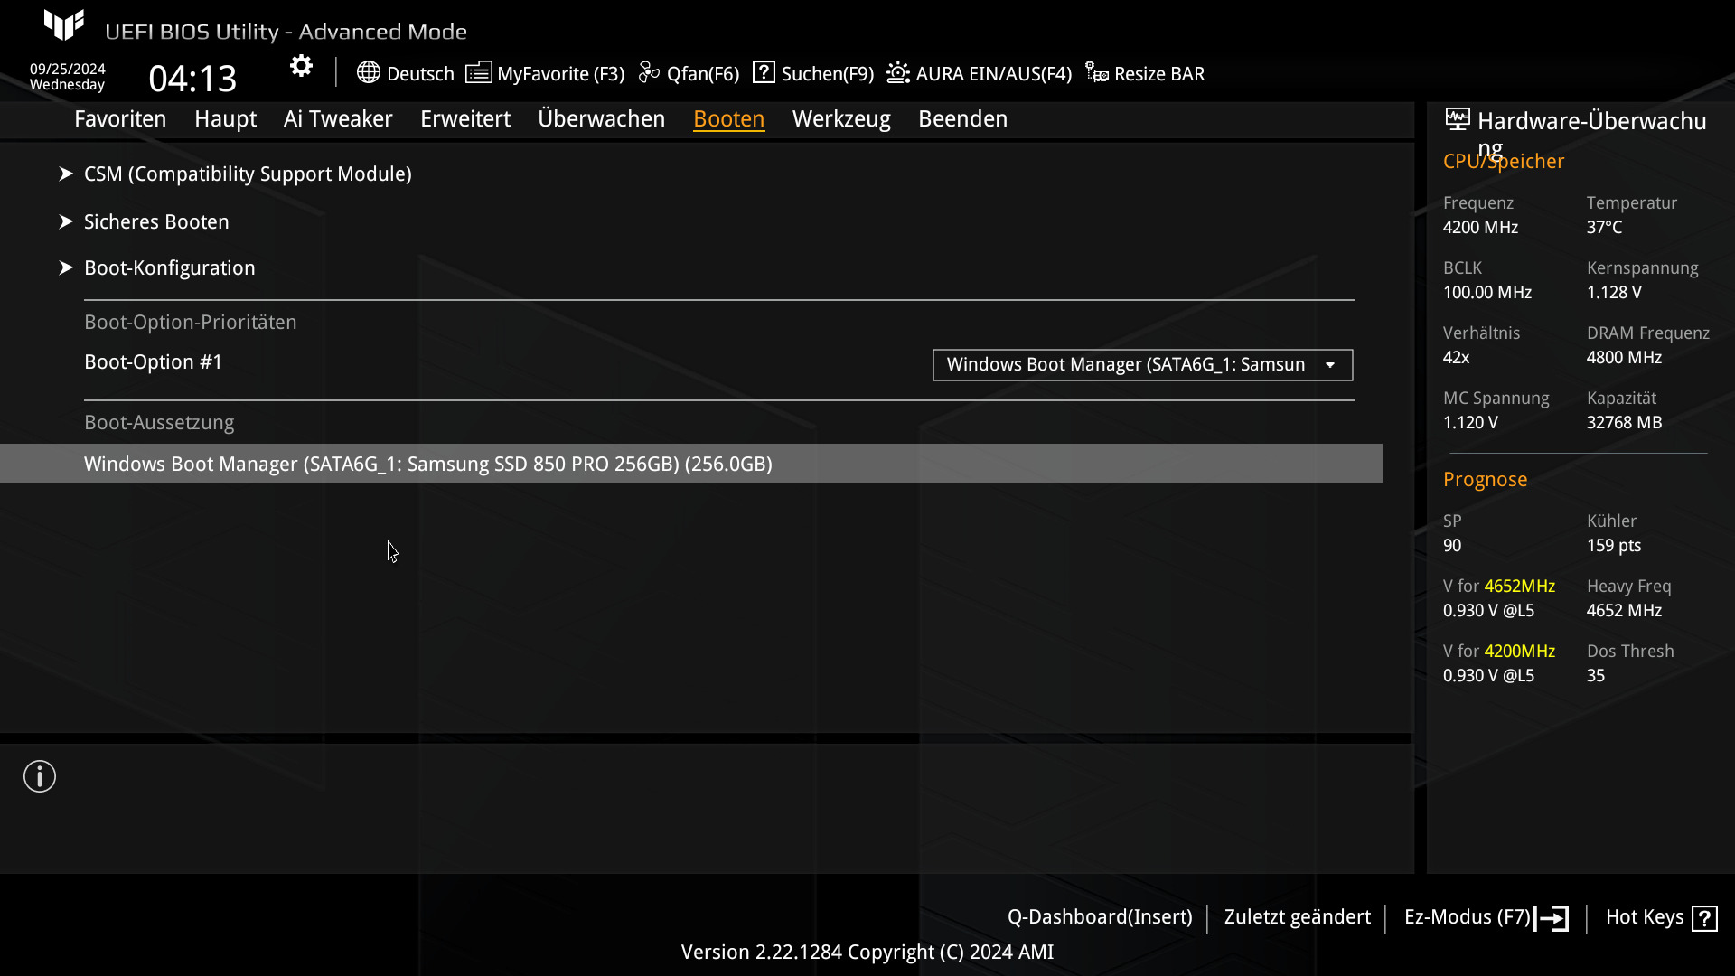Click the info circle icon
The image size is (1735, 976).
(40, 776)
